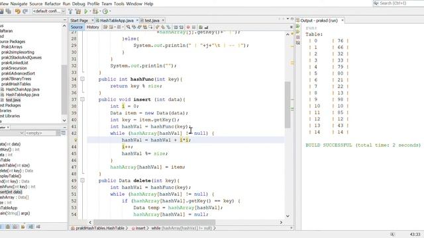This screenshot has height=238, width=424.
Task: Click the Redo icon in main toolbar
Action: click(x=25, y=11)
